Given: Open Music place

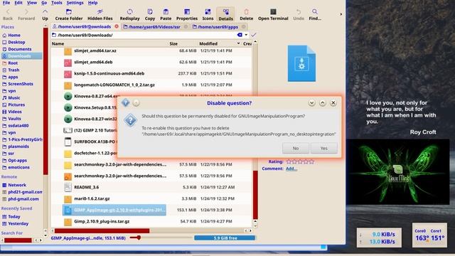Looking at the screenshot, I should click(14, 98).
